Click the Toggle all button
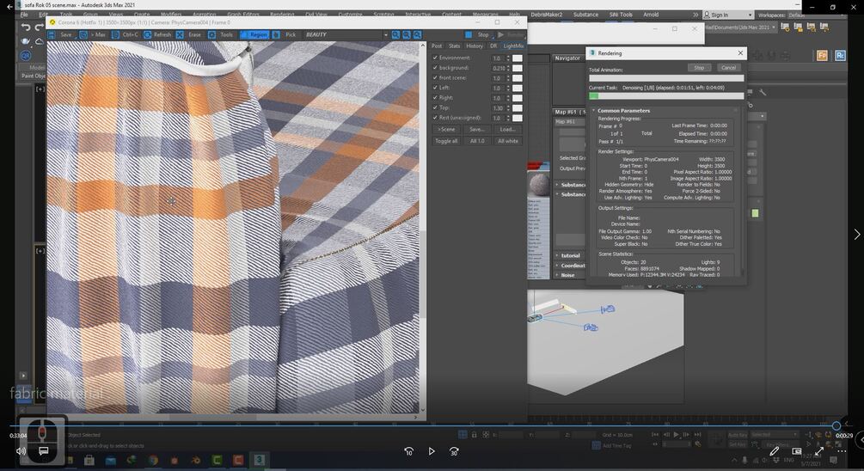 pyautogui.click(x=446, y=141)
